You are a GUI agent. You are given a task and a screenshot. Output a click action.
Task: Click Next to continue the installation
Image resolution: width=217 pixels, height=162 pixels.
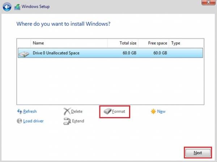(198, 153)
